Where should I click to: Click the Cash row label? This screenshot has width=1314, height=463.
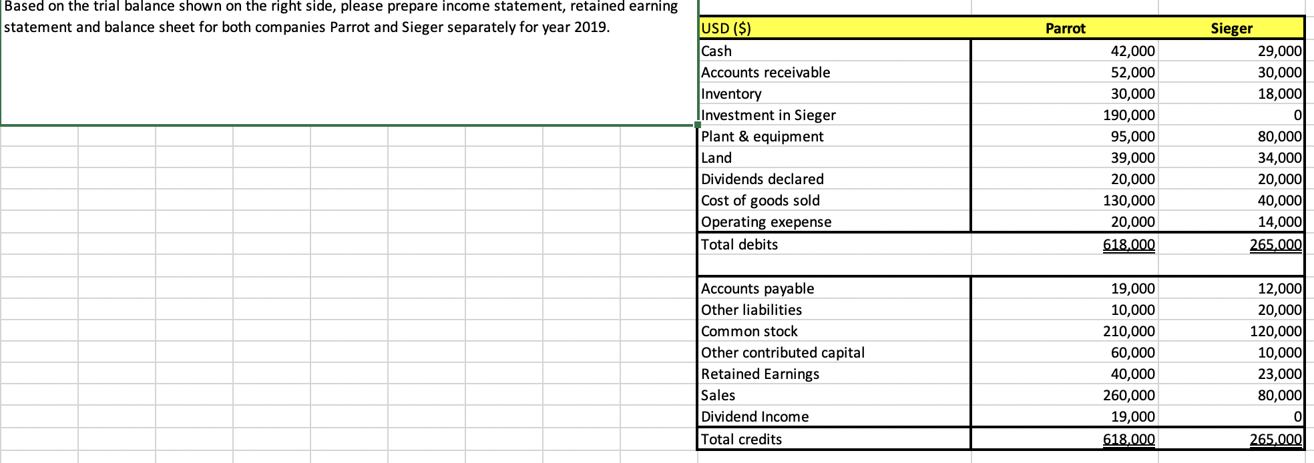(716, 51)
